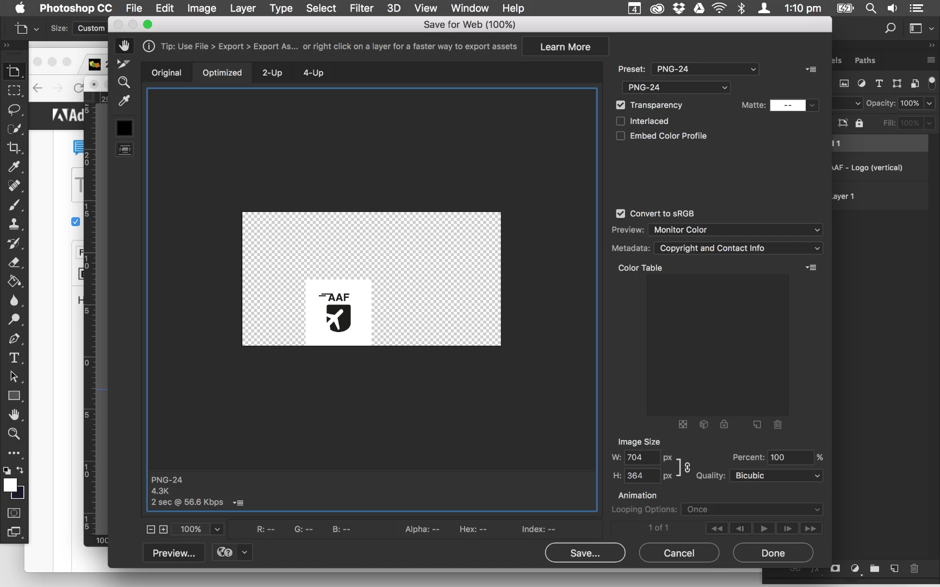The width and height of the screenshot is (940, 587).
Task: Select the Hand tool in Save for Web
Action: (x=125, y=46)
